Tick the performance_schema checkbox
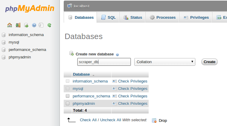The height and width of the screenshot is (126, 227). click(x=68, y=96)
